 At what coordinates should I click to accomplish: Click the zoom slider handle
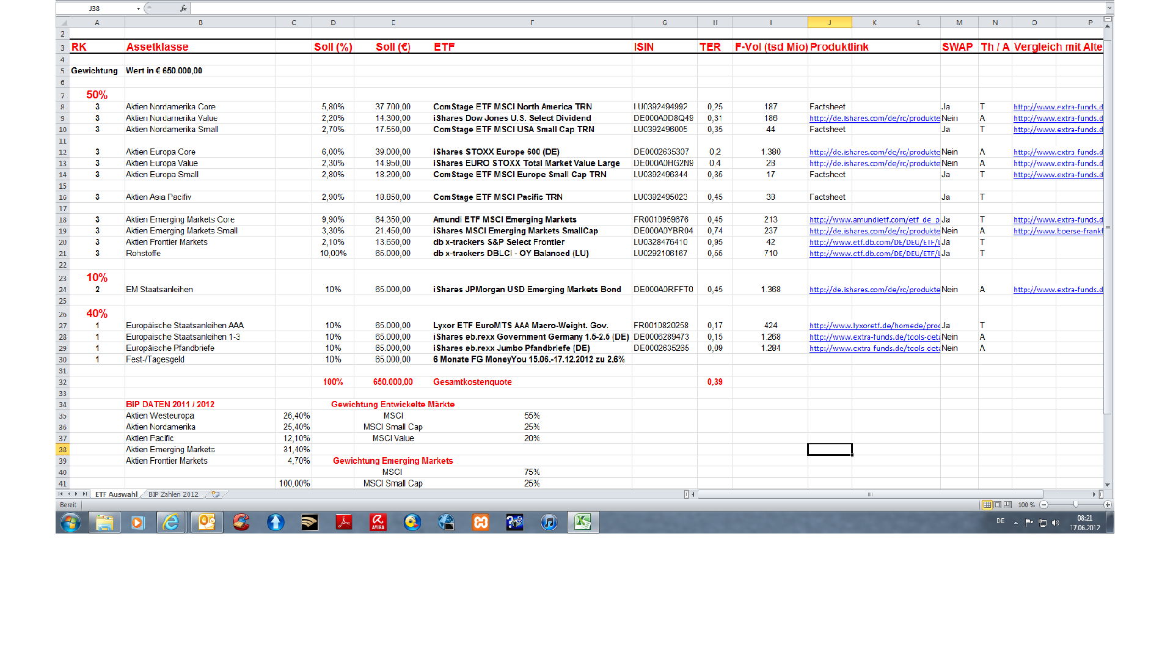1076,505
